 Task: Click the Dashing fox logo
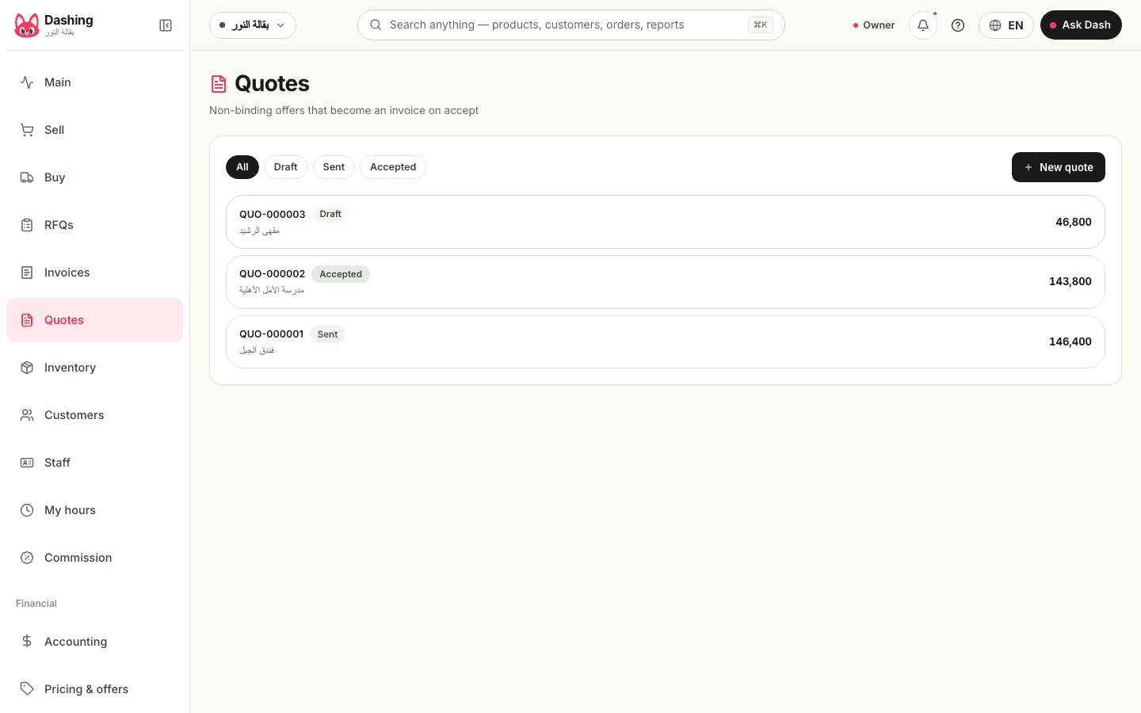27,25
